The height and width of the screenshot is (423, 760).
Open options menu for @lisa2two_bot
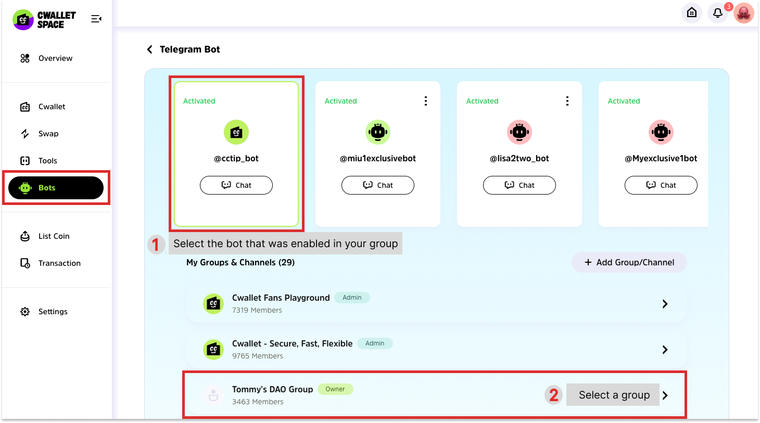coord(567,101)
